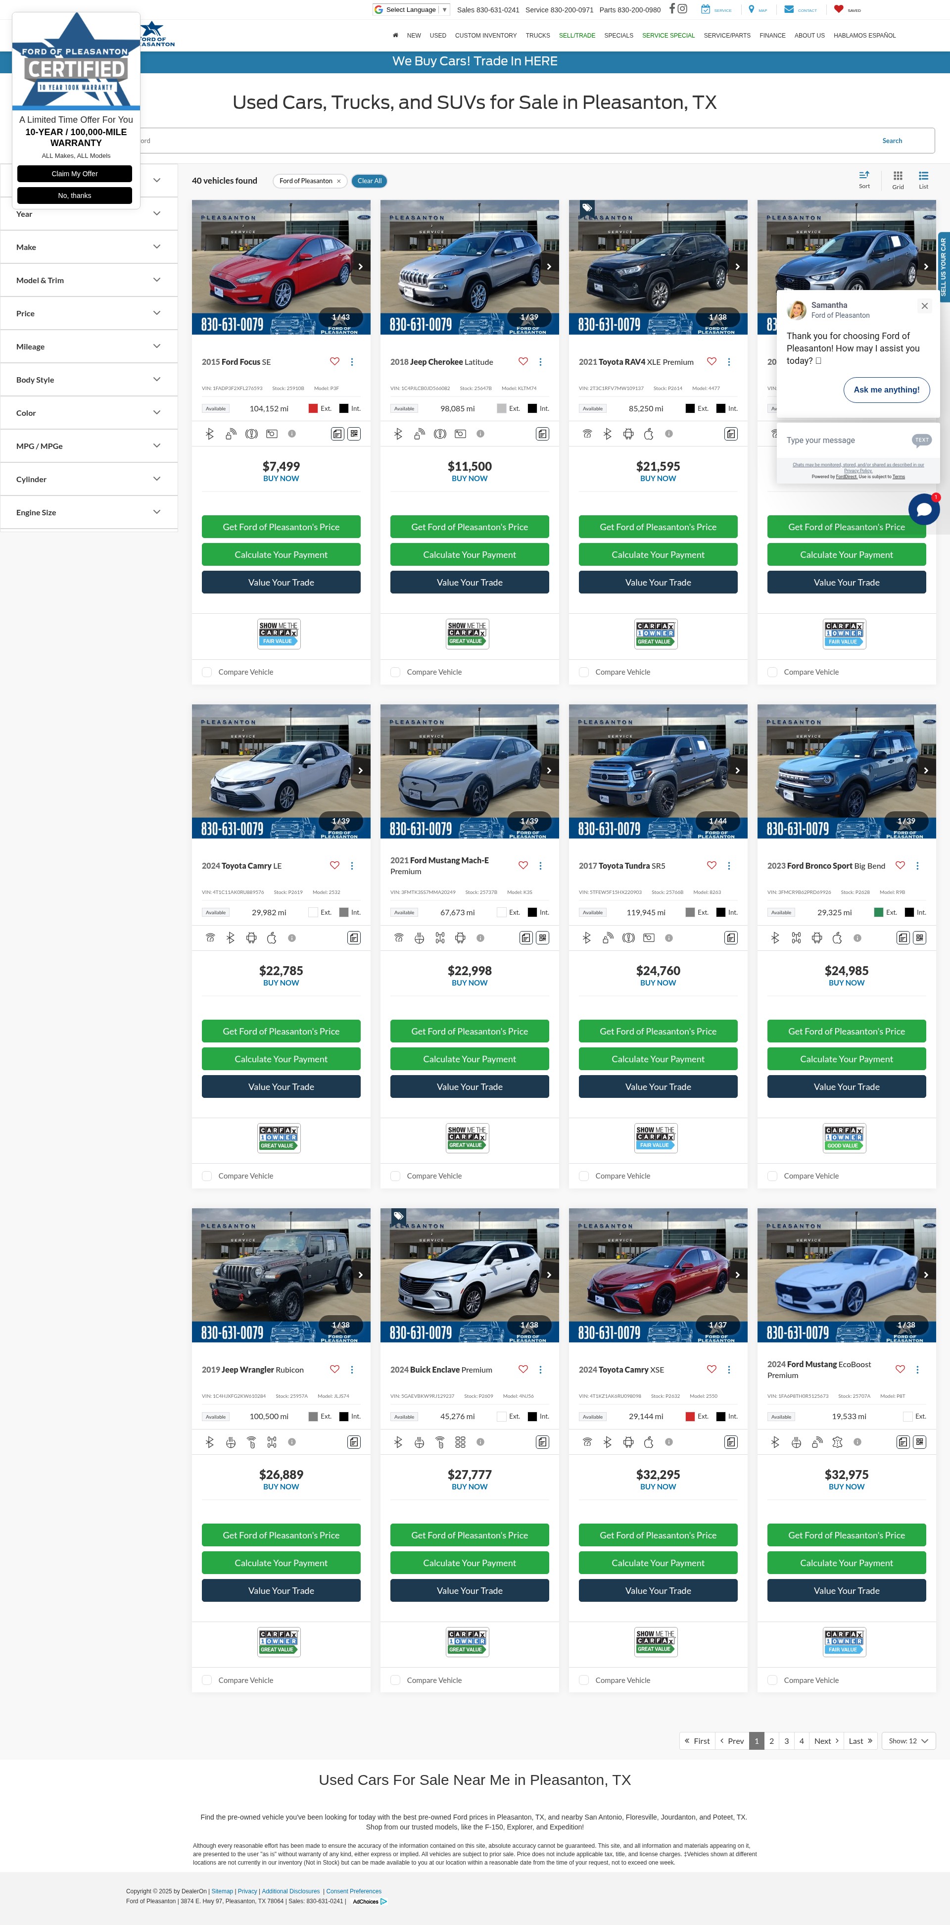The width and height of the screenshot is (950, 1925).
Task: Check Compare Vehicle for 2017 Toyota Tundra
Action: tap(584, 1176)
